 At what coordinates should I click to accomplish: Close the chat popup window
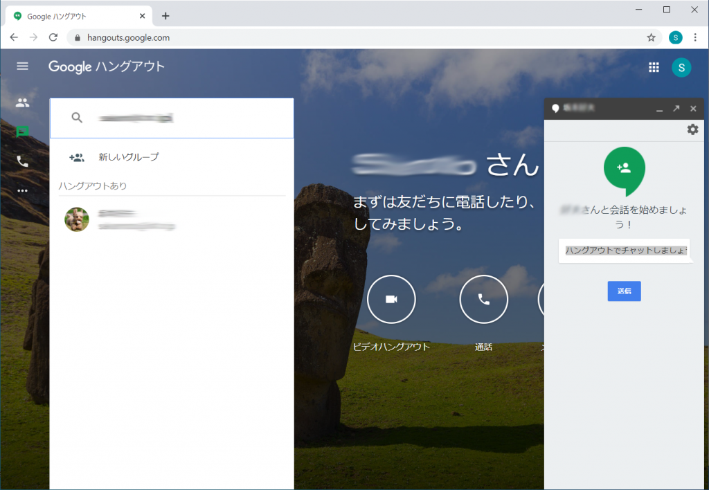click(x=693, y=109)
